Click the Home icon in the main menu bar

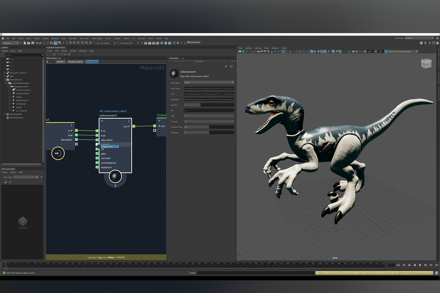pyautogui.click(x=3, y=38)
